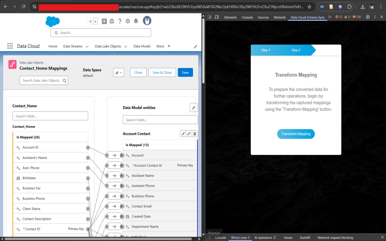Open the user profile avatar
The image size is (386, 241).
pos(147,21)
